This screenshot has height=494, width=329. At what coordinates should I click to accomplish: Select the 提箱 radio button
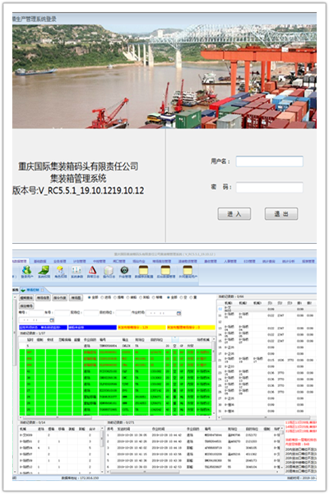(x=115, y=297)
